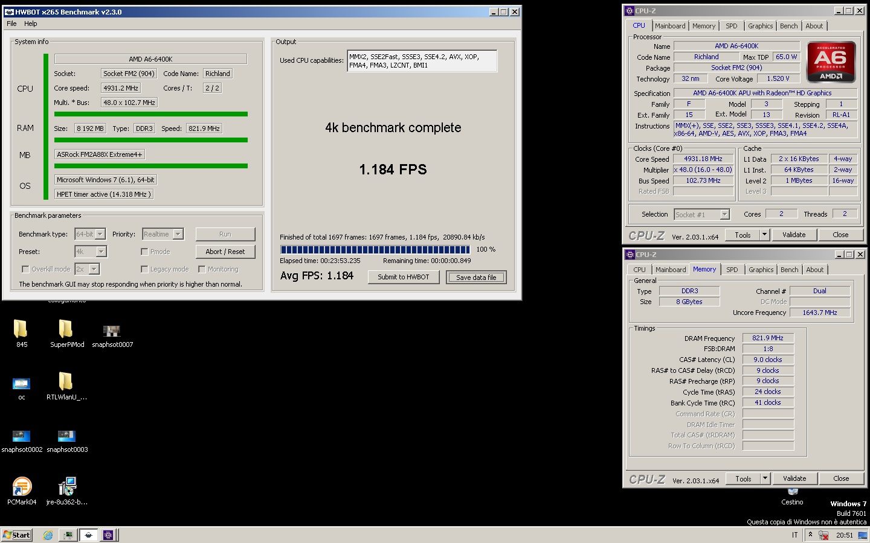Click Submit to HWBOT button
This screenshot has height=543, width=870.
click(x=404, y=277)
